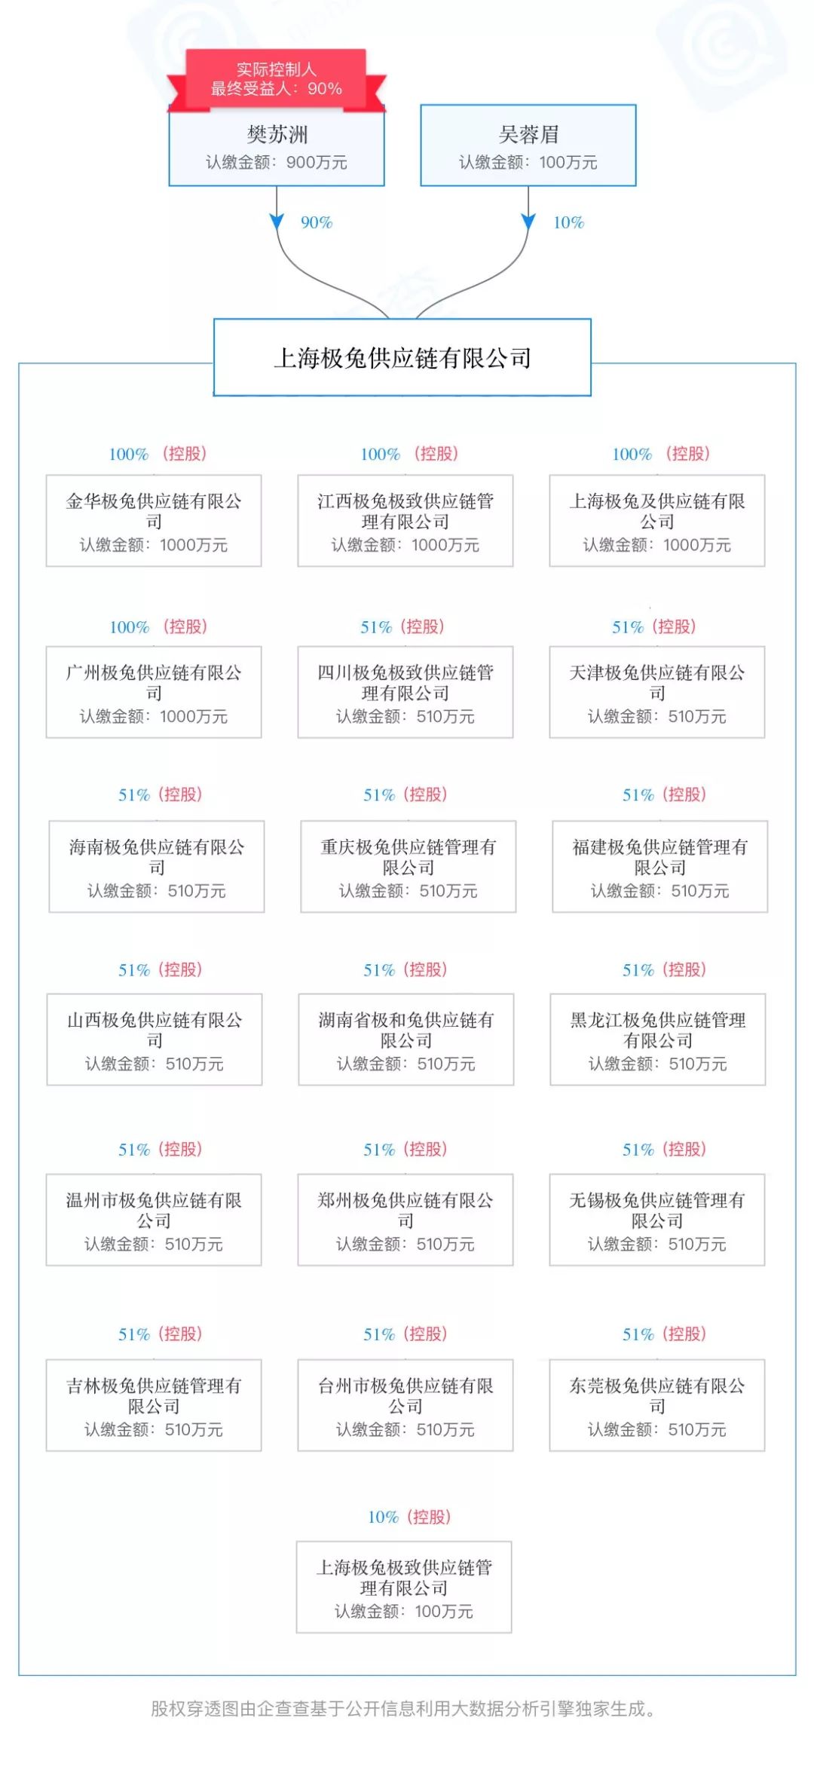Click the blue arrowhead beside 90%
The width and height of the screenshot is (814, 1773).
pos(277,221)
